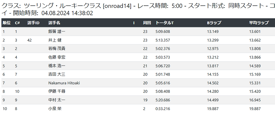Select driver 中村 太一
275x114 pixels.
pos(57,100)
